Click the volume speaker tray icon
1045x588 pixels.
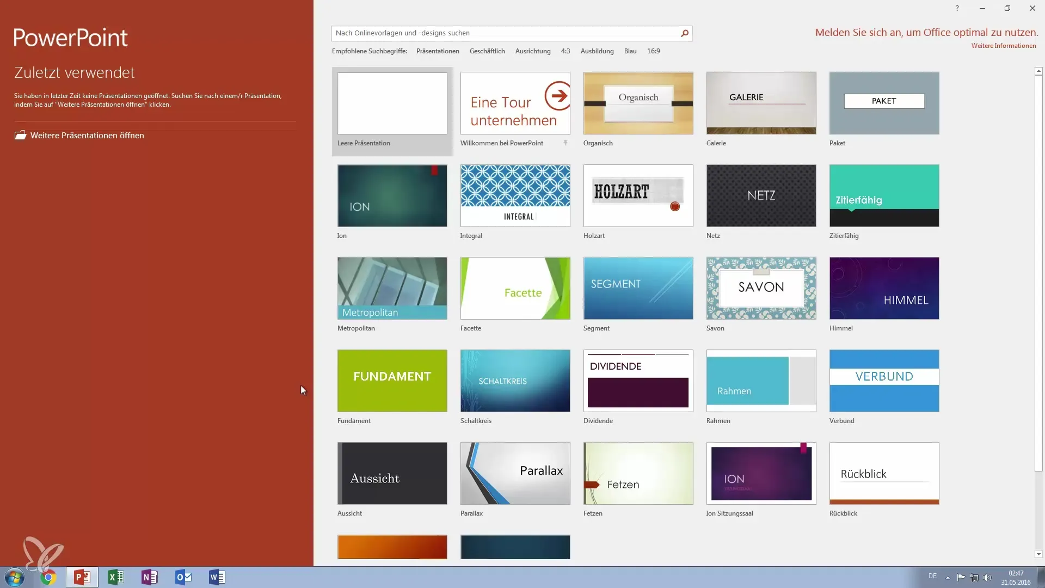click(x=987, y=578)
